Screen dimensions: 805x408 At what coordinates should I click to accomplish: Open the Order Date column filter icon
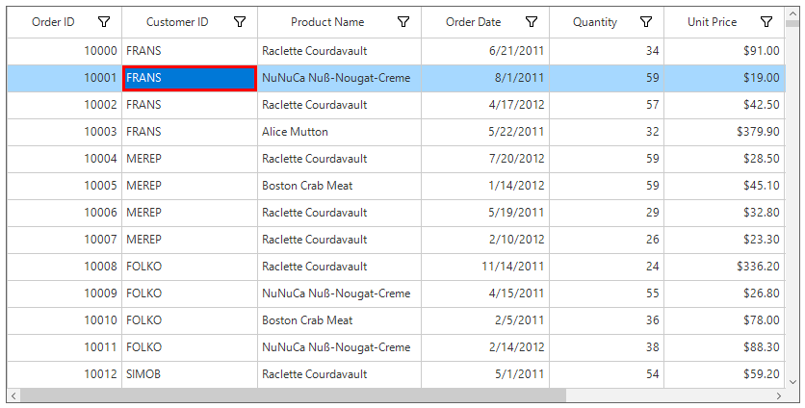click(532, 21)
